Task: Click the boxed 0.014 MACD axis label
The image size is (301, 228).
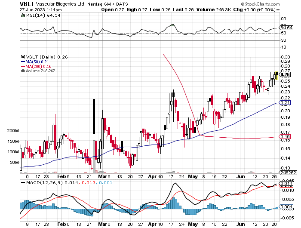Action: 287,184
